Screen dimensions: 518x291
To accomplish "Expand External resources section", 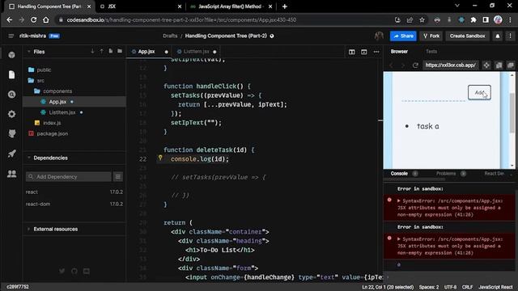I will (29, 229).
